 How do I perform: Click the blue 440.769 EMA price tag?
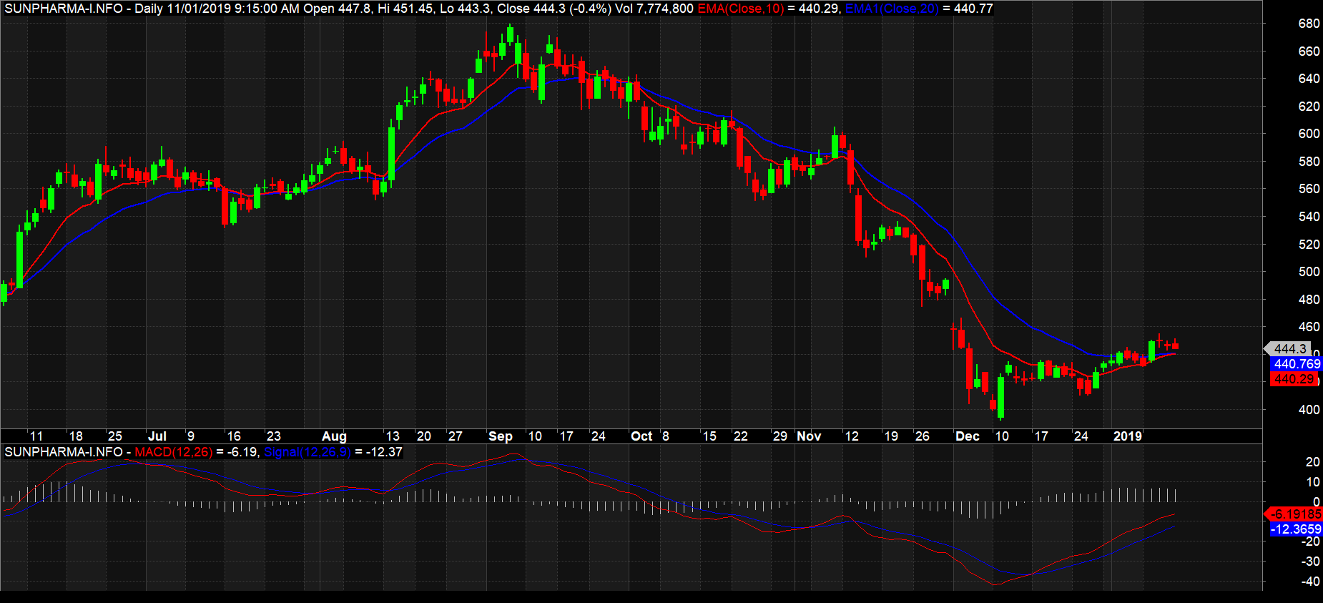[x=1297, y=364]
